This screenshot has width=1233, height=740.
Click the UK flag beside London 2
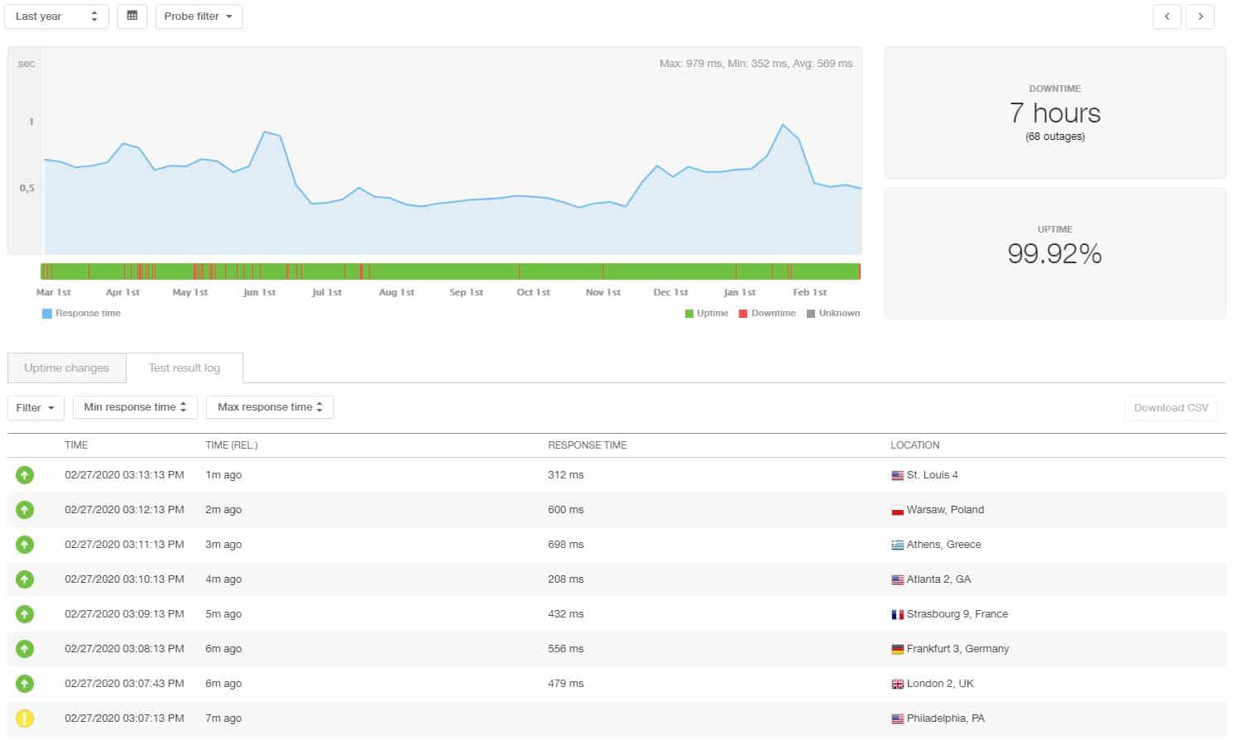pos(897,685)
